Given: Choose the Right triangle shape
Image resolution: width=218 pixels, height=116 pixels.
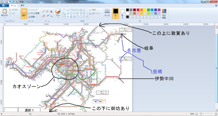Looking at the screenshot, I should [x=65, y=13].
